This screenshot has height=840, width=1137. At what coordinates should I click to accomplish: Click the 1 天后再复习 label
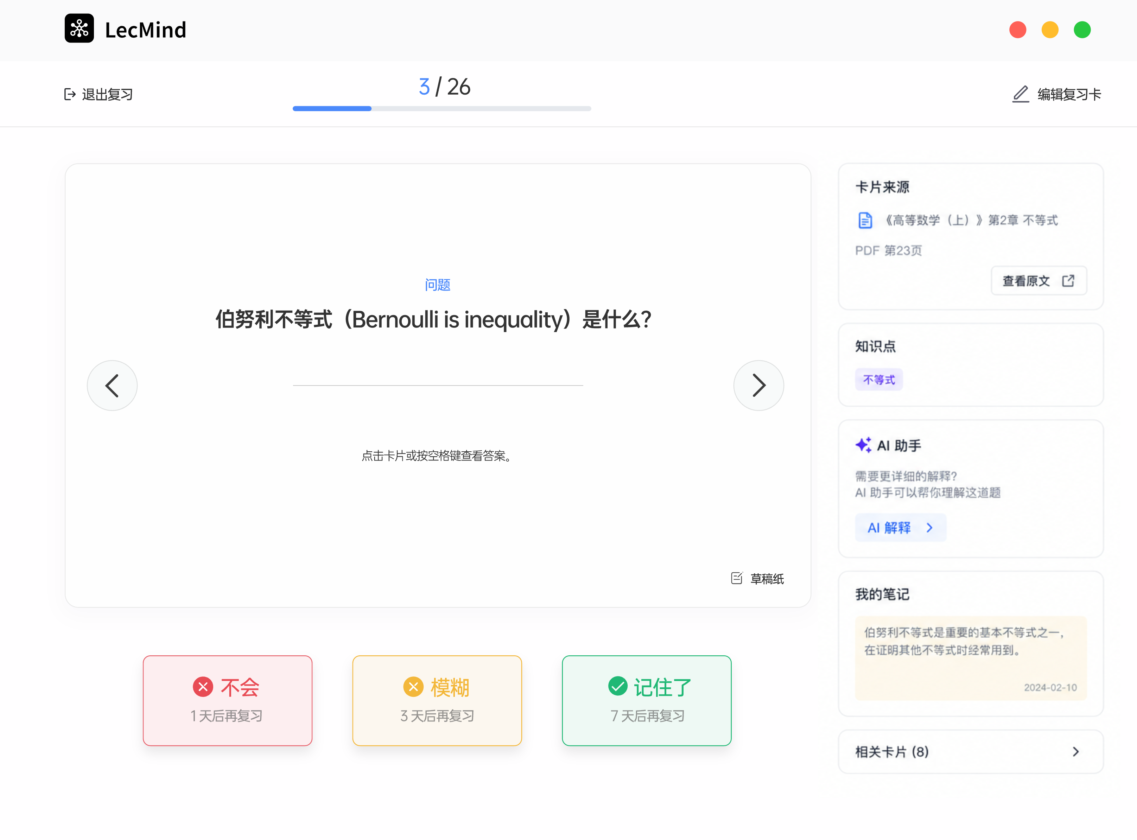[x=227, y=716]
